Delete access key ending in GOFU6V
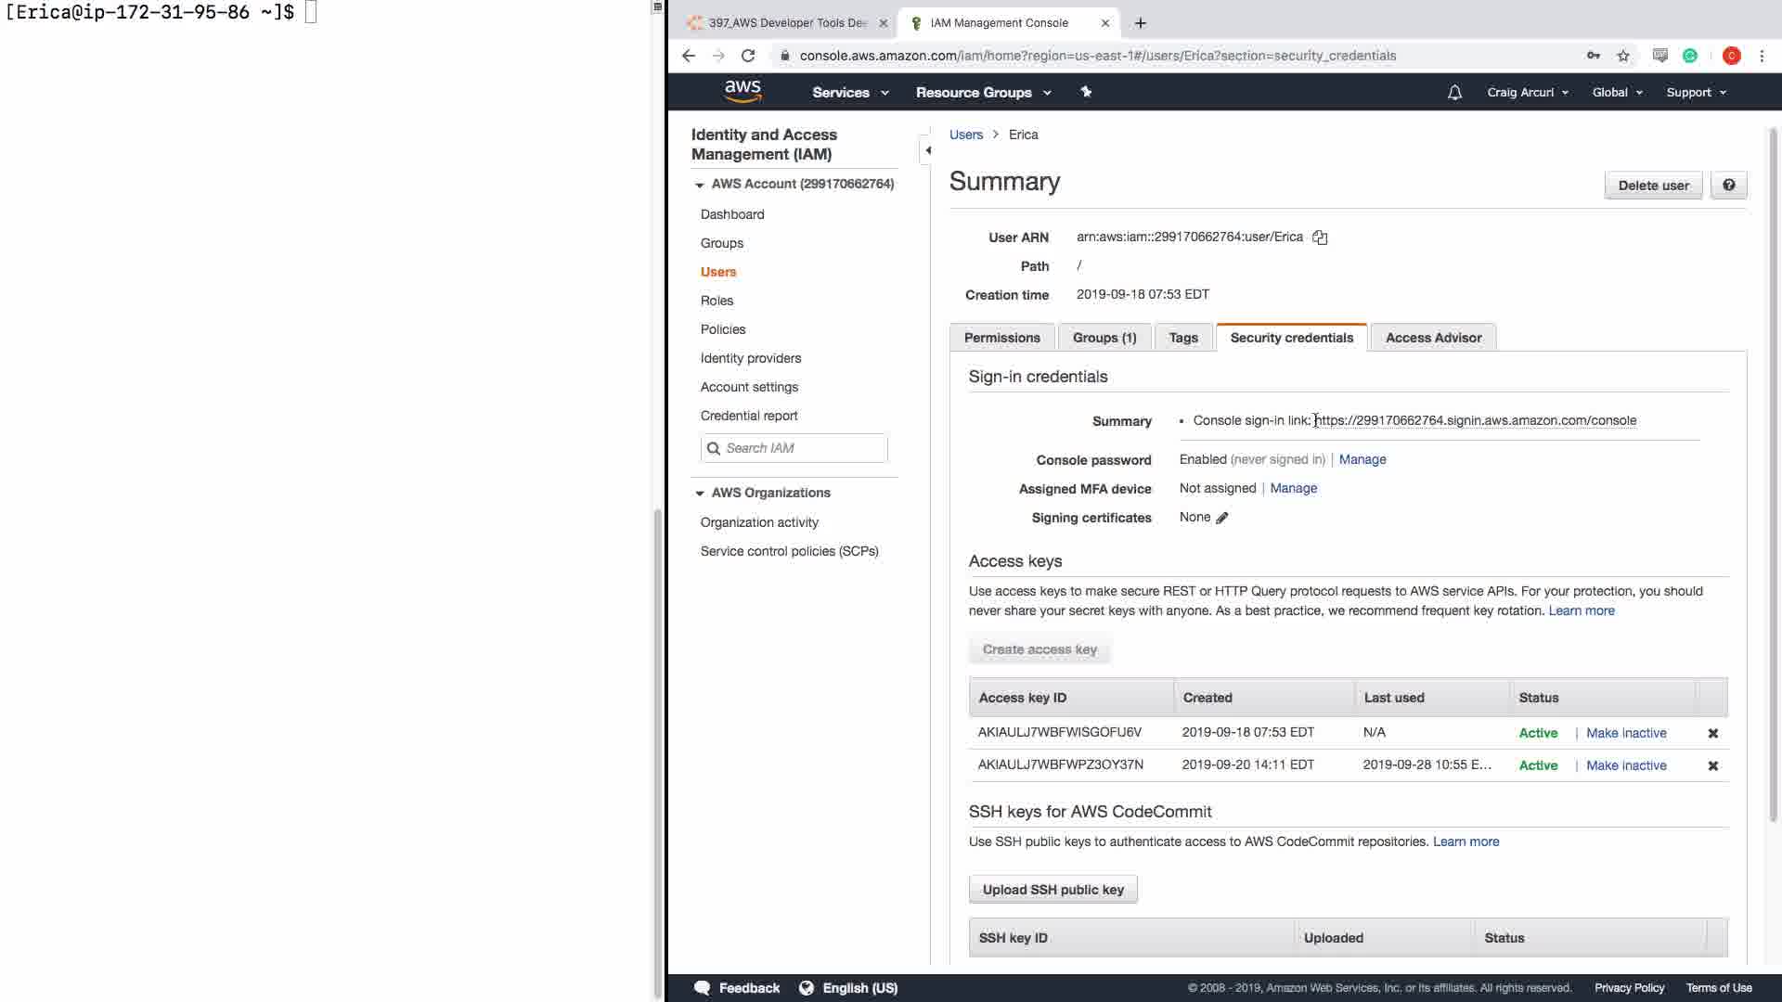The width and height of the screenshot is (1782, 1002). pos(1712,733)
